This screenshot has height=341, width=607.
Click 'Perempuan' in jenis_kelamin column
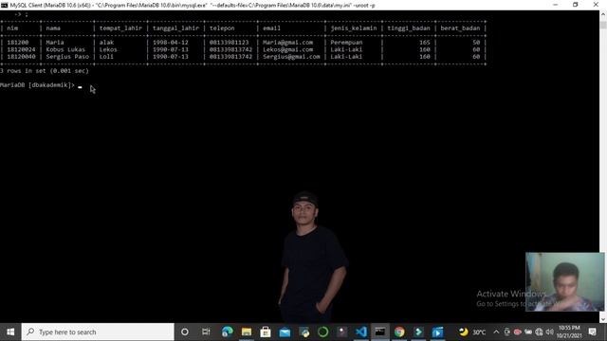point(346,43)
